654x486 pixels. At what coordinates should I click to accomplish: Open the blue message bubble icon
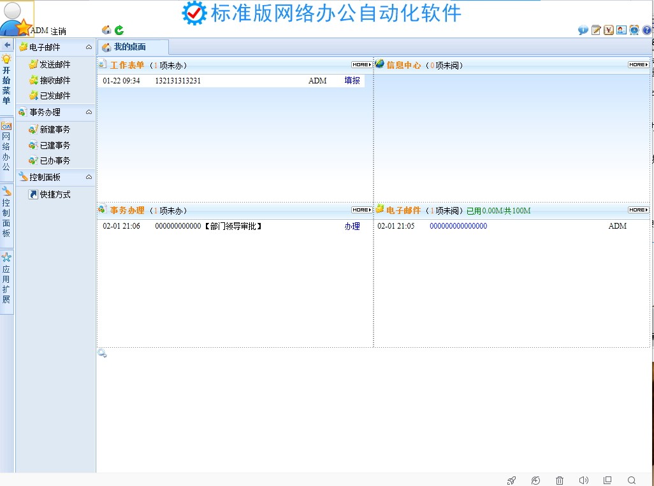click(x=583, y=30)
